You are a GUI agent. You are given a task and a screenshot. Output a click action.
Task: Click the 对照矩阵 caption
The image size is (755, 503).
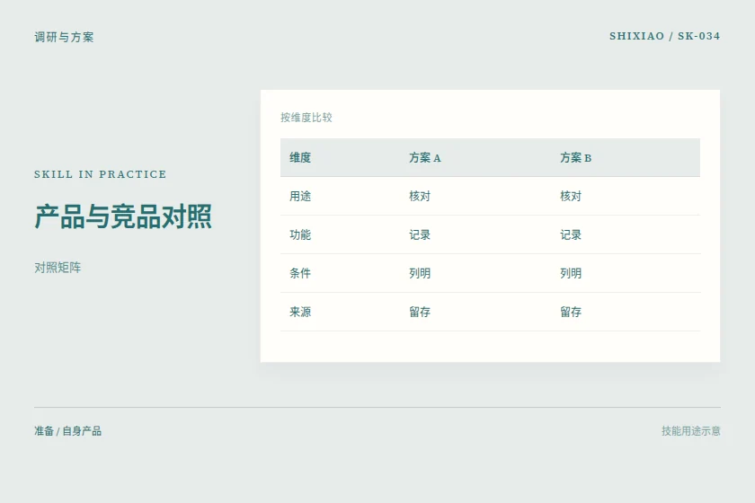[58, 268]
